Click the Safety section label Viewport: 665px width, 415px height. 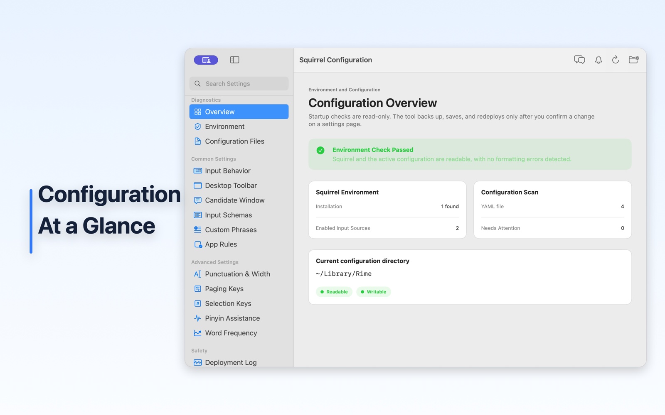(199, 351)
